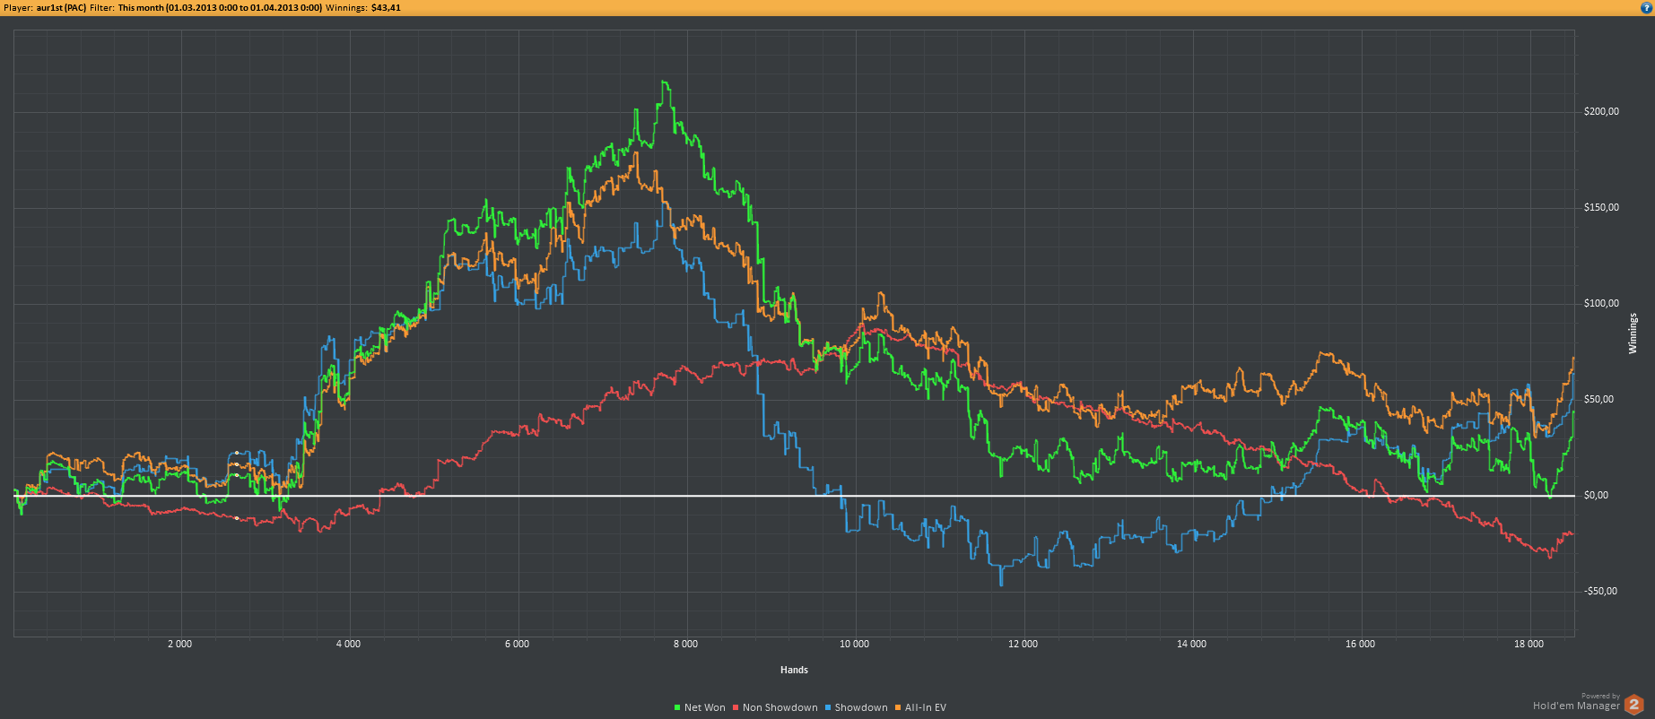Hide the Non Showdown series via legend label
Screen dimensions: 1655x719
tap(780, 708)
